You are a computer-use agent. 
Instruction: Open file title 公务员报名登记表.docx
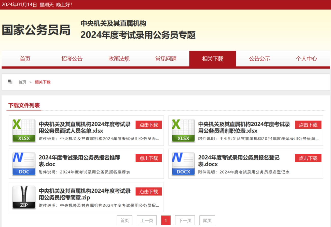[x=239, y=161]
